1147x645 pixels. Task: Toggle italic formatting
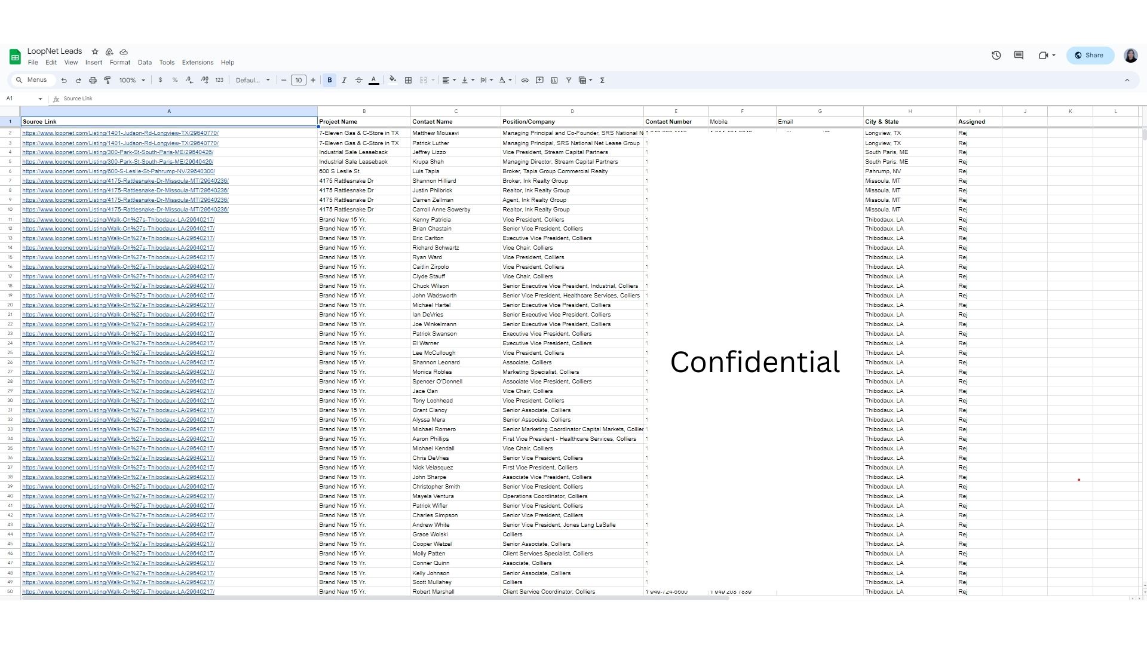344,80
